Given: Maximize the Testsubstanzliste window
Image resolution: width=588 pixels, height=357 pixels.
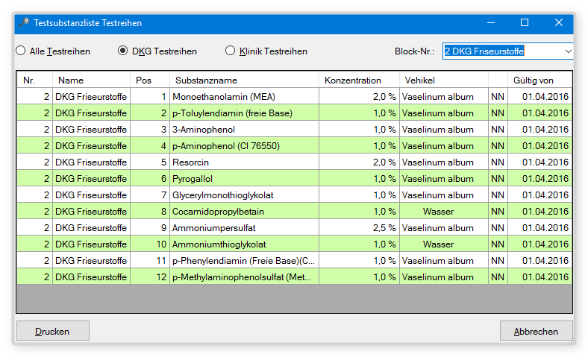Looking at the screenshot, I should point(524,23).
